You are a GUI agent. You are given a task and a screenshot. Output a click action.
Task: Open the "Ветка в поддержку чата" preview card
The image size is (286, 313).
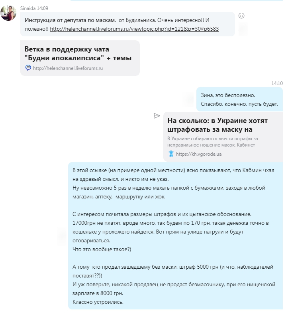coord(80,58)
